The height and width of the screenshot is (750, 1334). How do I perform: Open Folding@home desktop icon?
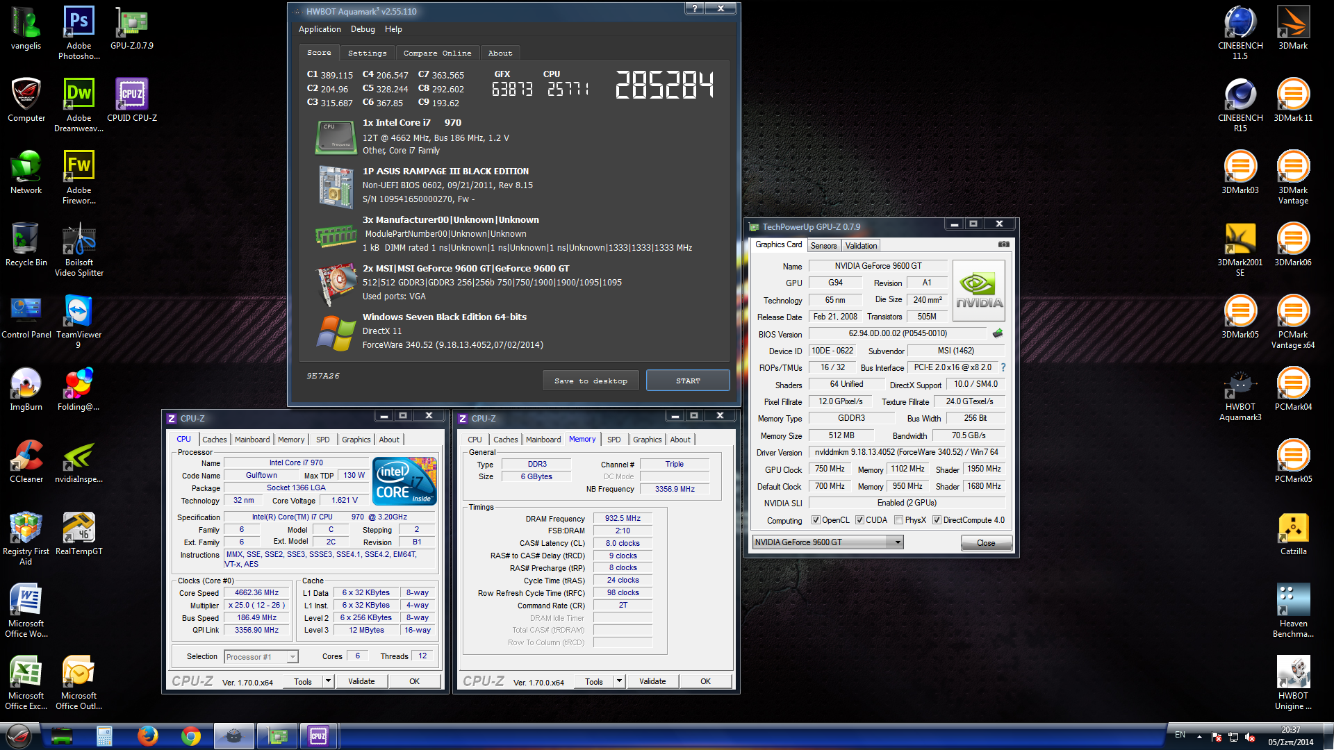pyautogui.click(x=79, y=390)
